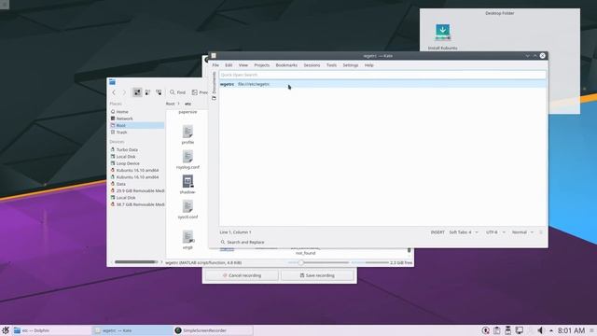Open Kate's Edit menu
597x336 pixels.
(x=229, y=65)
